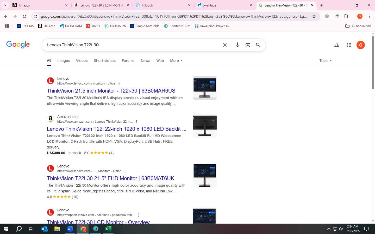Toggle the muted volume tray icon
375x234 pixels.
(341, 229)
